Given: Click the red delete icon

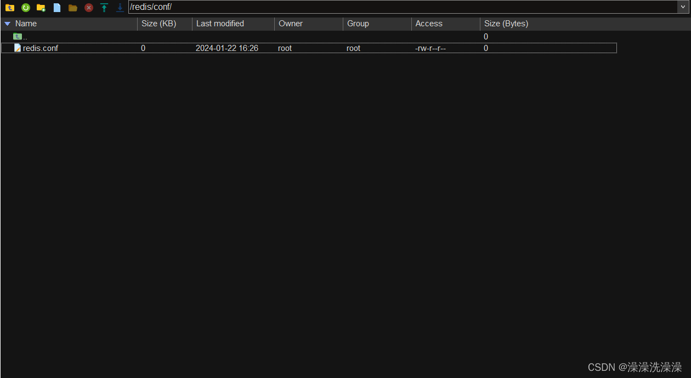Looking at the screenshot, I should coord(89,8).
